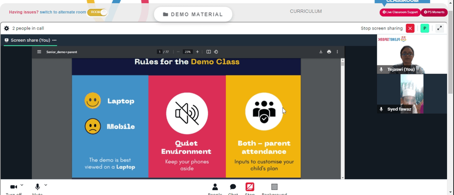
Task: Click the PDF scrollbar down arrow
Action: point(343,178)
